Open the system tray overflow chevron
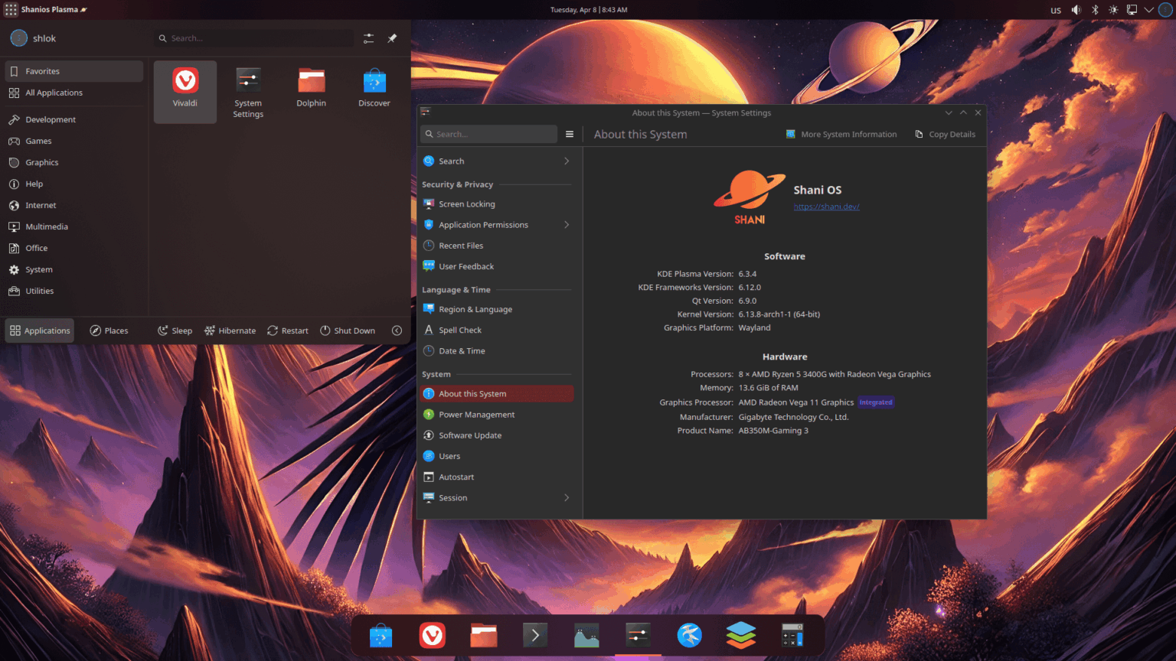The height and width of the screenshot is (661, 1176). coord(1148,10)
